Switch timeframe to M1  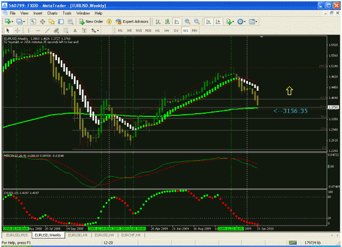[120, 31]
